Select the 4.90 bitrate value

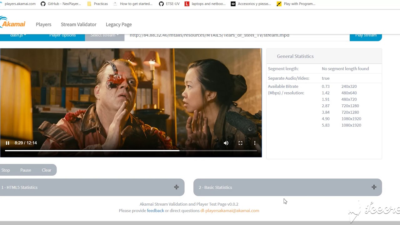click(326, 119)
